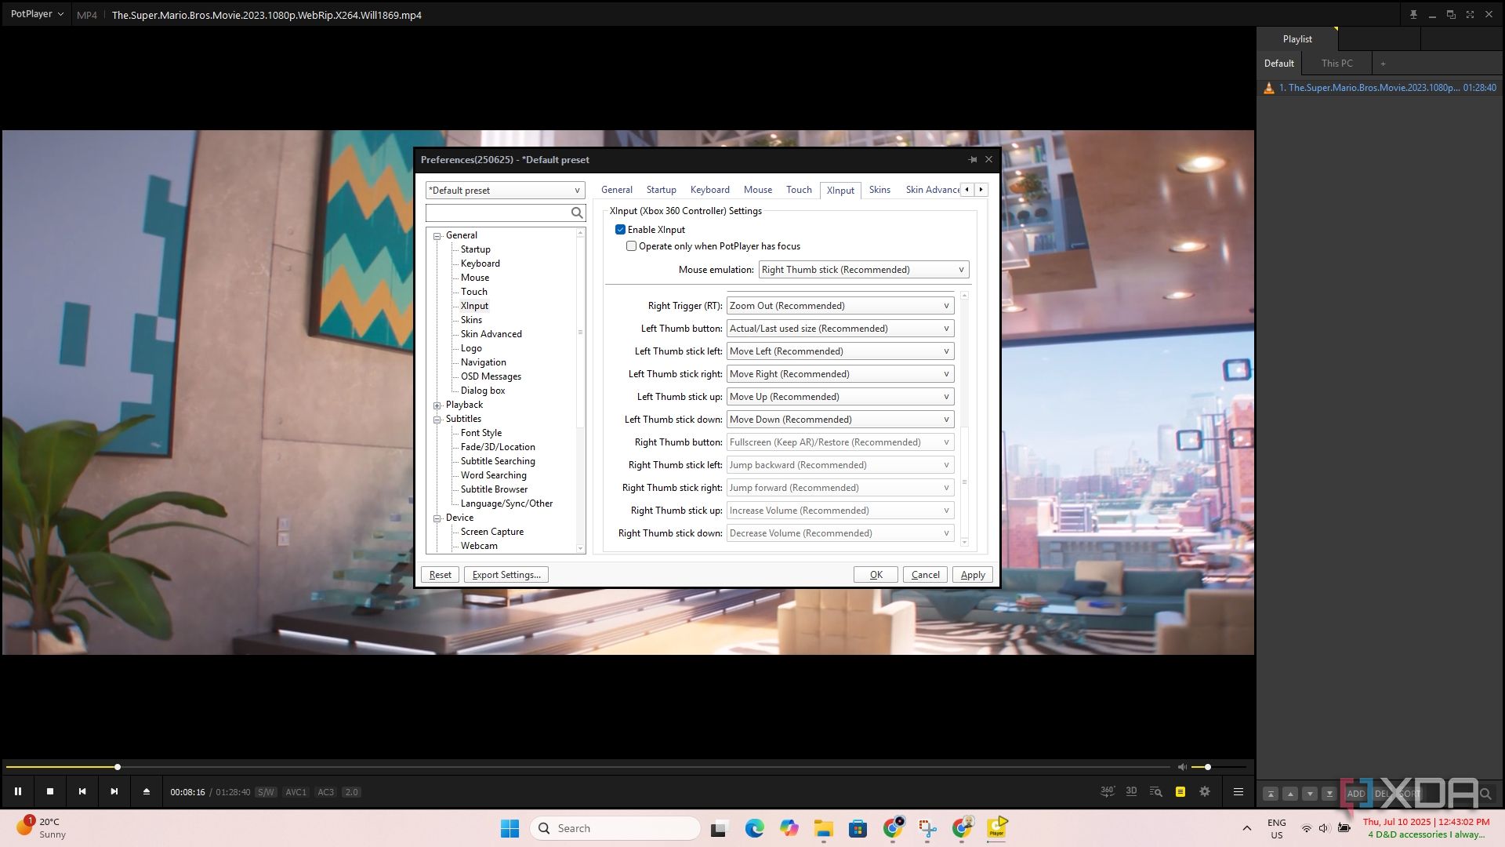
Task: Open Microsoft Store from the taskbar
Action: coord(858,828)
